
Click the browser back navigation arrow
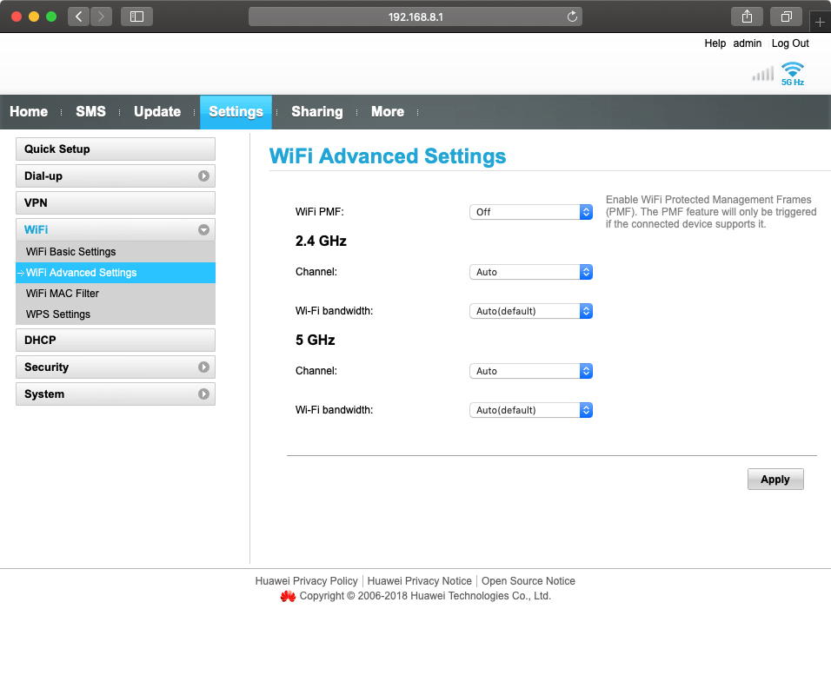tap(77, 16)
